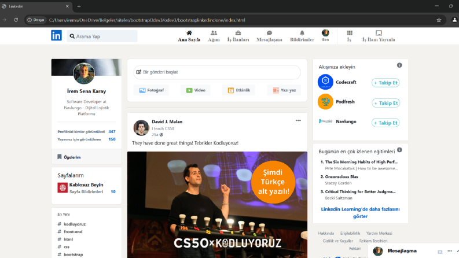Open Erişilebilirlik footer link
The height and width of the screenshot is (258, 459).
[350, 233]
